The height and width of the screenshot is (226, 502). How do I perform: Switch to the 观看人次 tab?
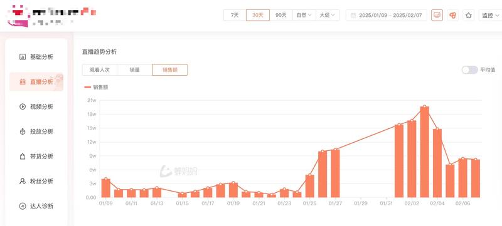coord(100,70)
